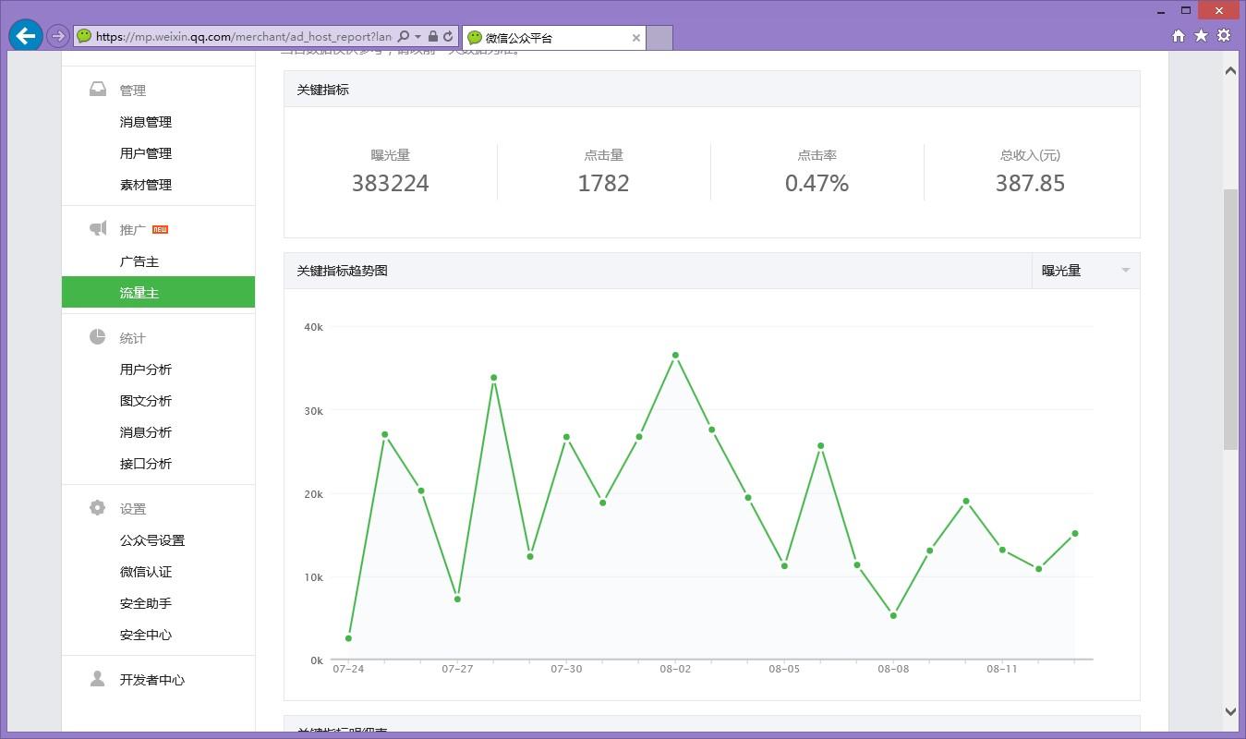This screenshot has width=1246, height=739.
Task: Click the 08-02 peak data point
Action: (x=675, y=355)
